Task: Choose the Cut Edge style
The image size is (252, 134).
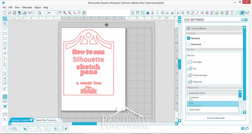Action: [x=195, y=62]
